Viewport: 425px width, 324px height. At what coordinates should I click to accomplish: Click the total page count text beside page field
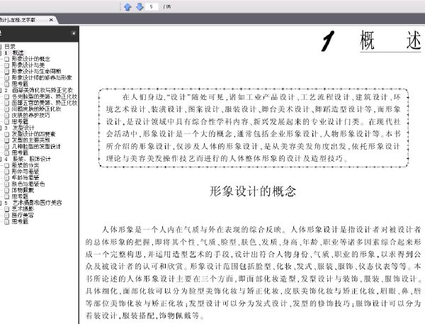(x=167, y=6)
